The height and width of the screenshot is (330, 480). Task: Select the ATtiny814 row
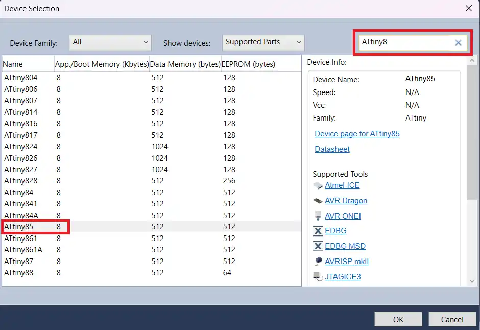click(152, 112)
